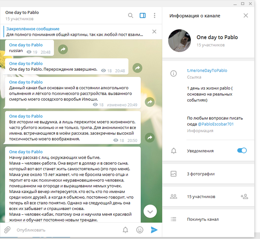Forward the "Перерождение завершено" post

137,68
